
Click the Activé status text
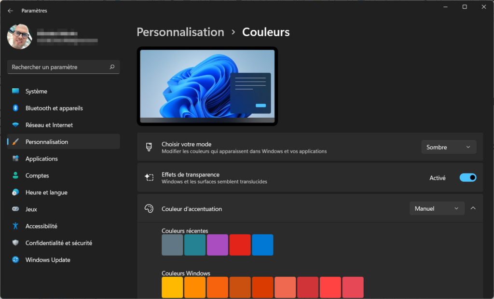[x=438, y=177]
